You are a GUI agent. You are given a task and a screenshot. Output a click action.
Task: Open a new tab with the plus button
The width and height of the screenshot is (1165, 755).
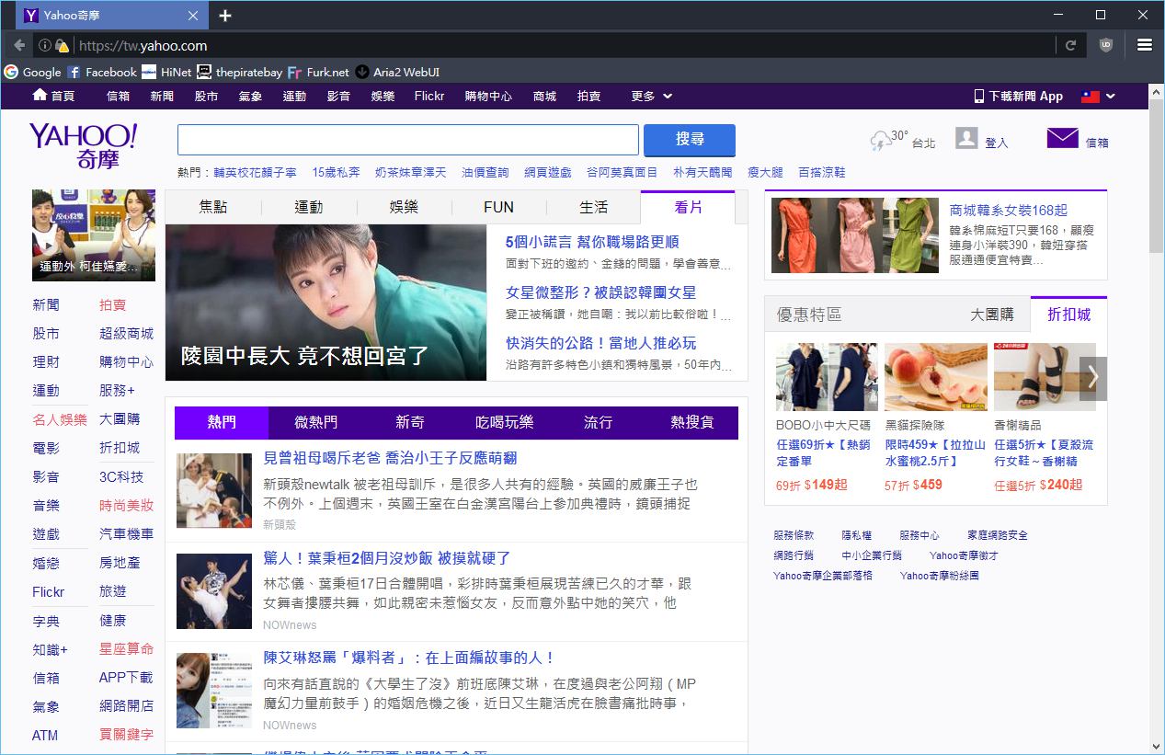pyautogui.click(x=225, y=16)
